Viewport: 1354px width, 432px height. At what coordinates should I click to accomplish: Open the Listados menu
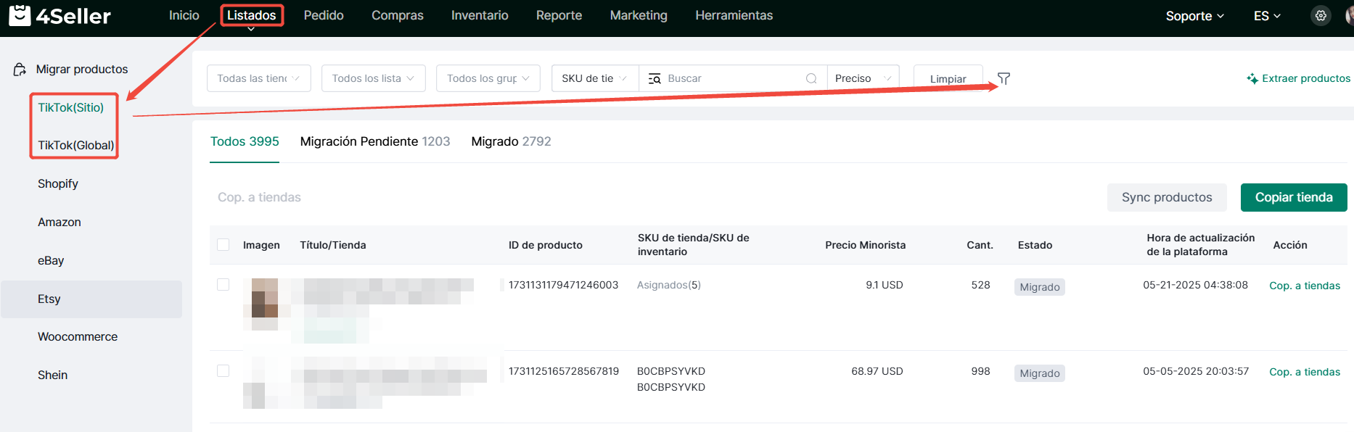(252, 15)
